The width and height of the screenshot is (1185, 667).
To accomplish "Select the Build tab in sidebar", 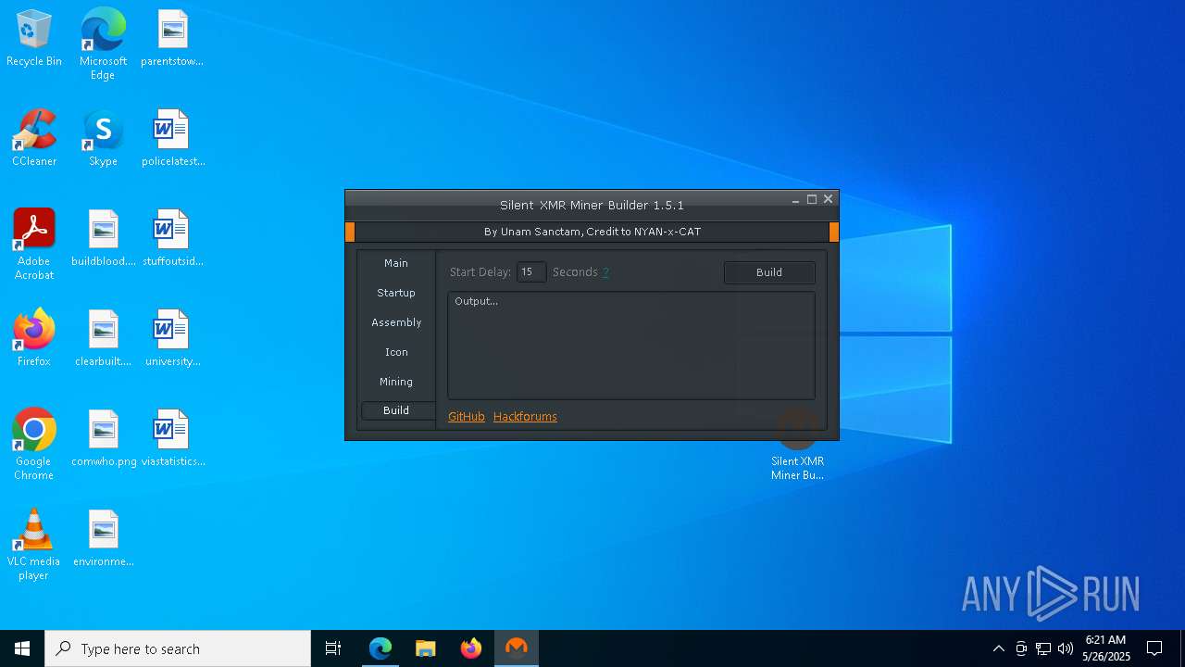I will coord(396,410).
